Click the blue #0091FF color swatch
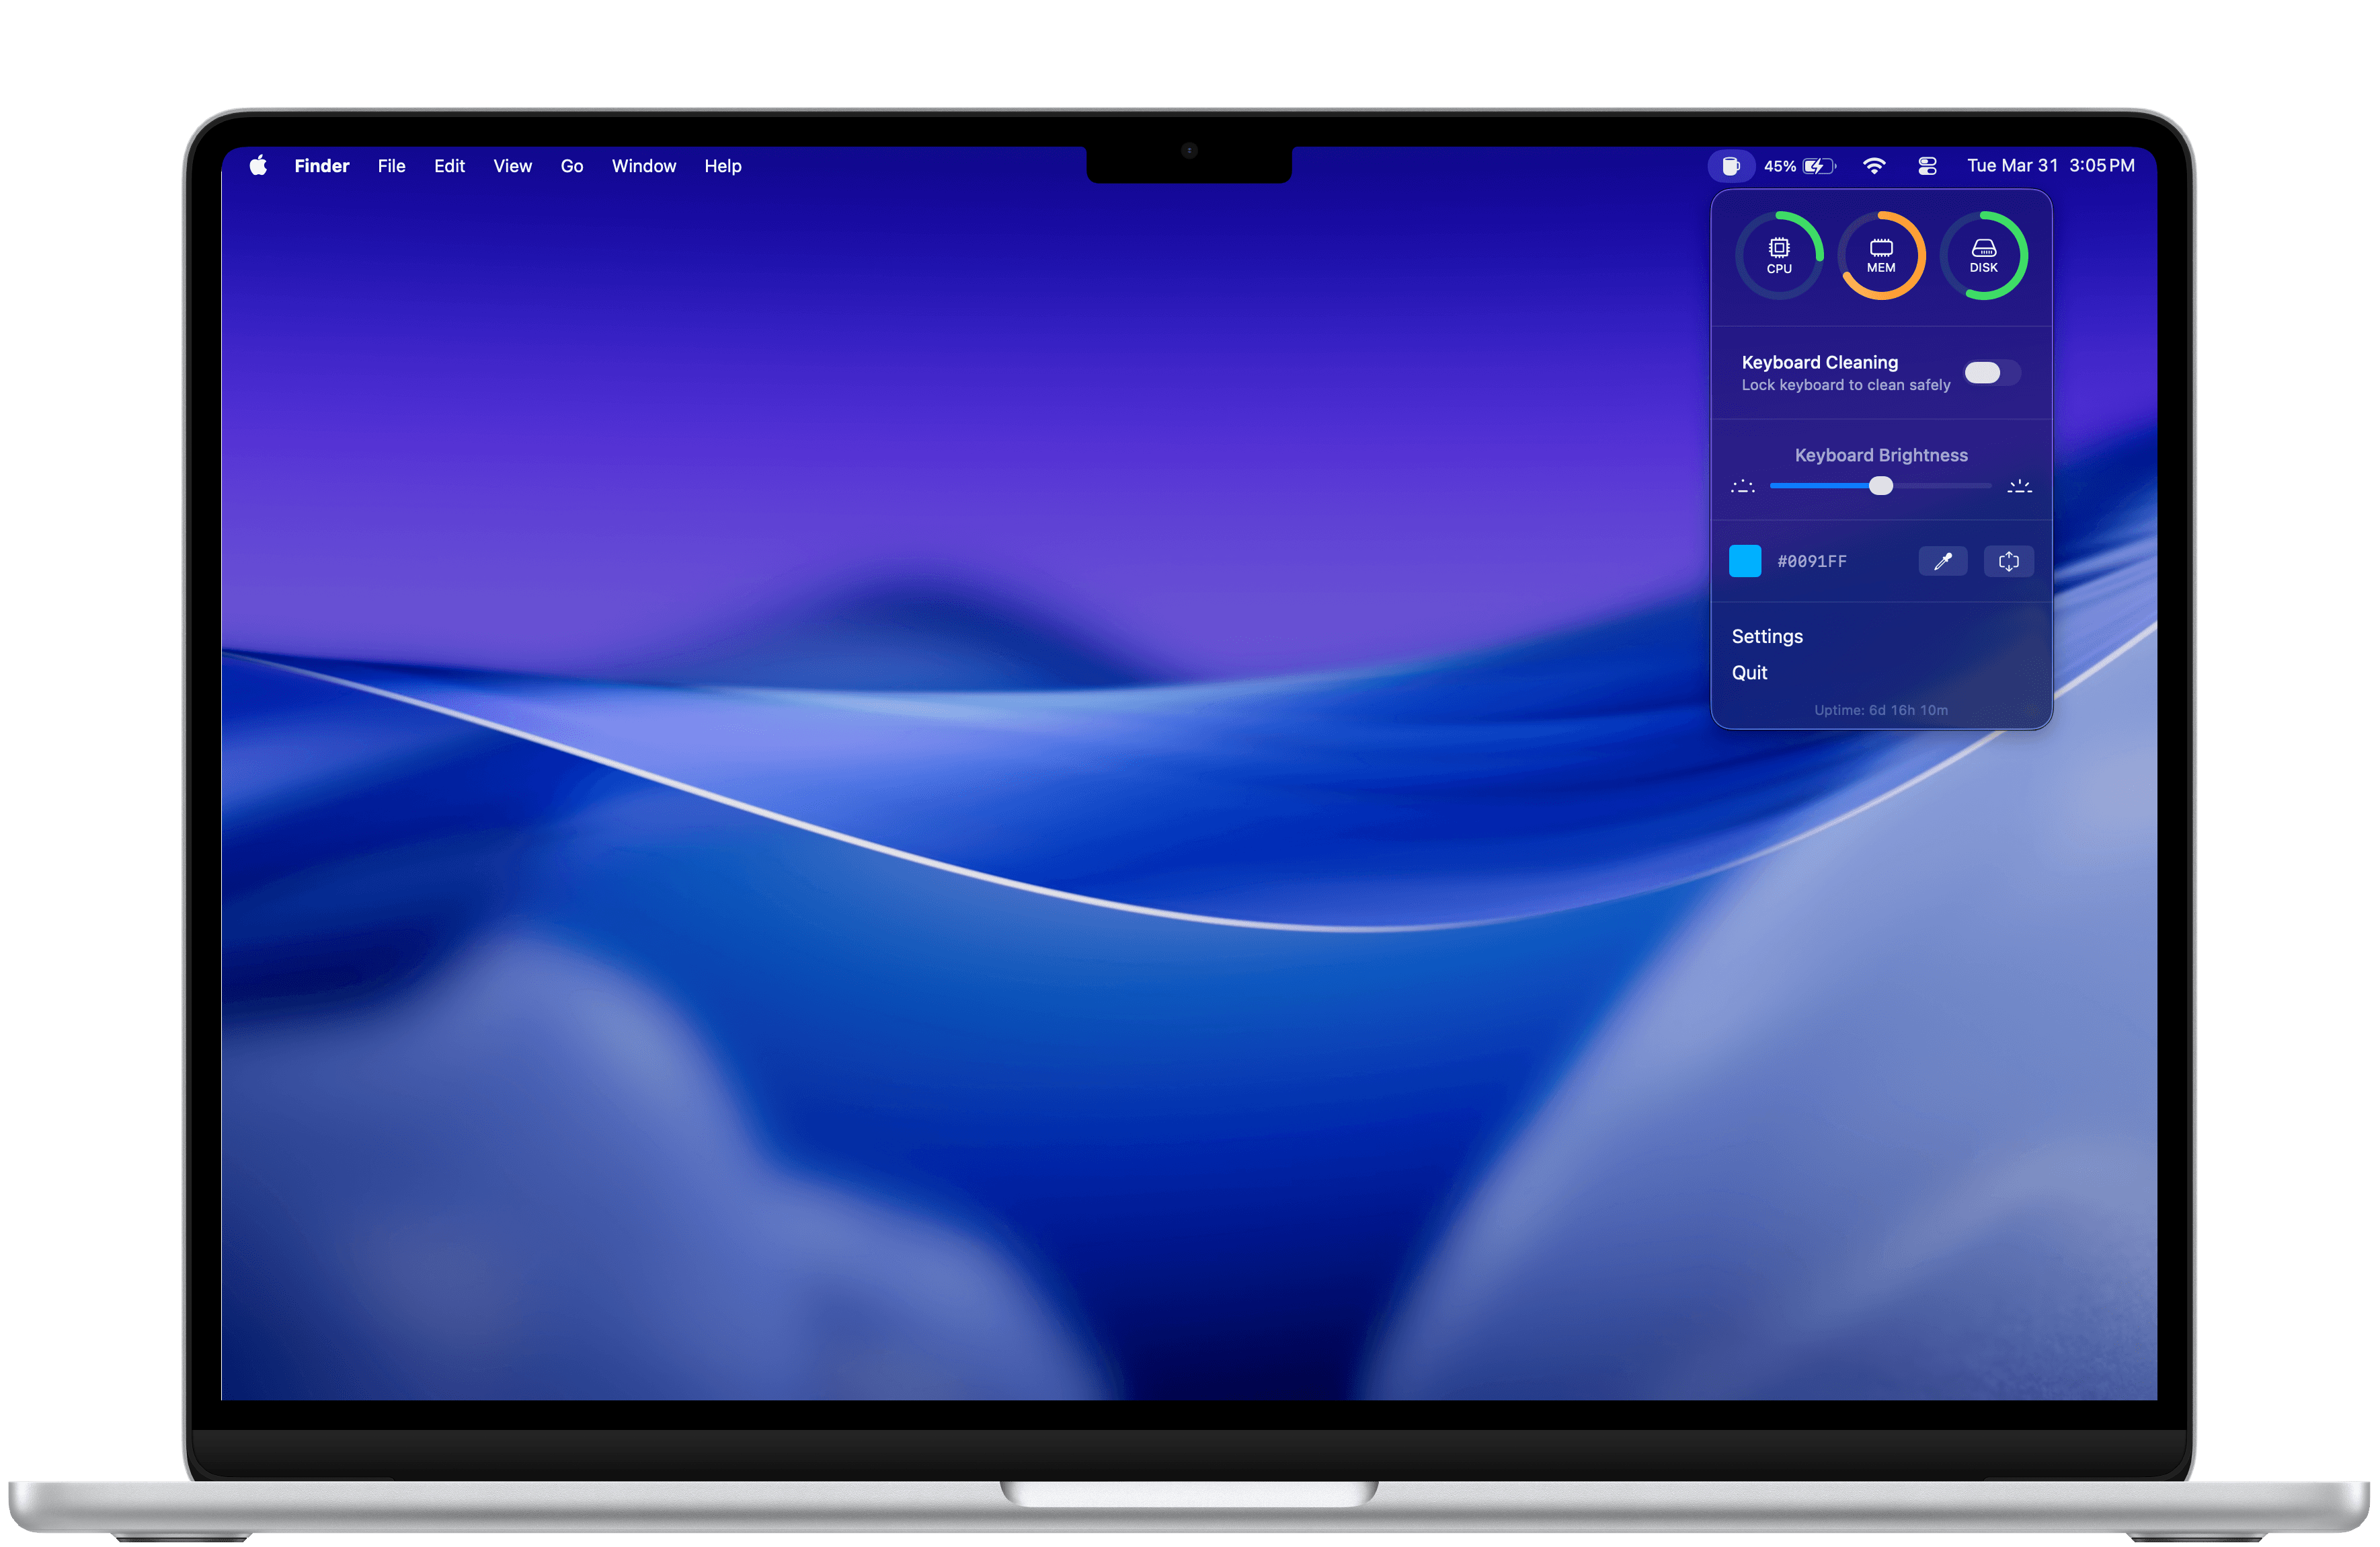The height and width of the screenshot is (1547, 2380). [1745, 562]
